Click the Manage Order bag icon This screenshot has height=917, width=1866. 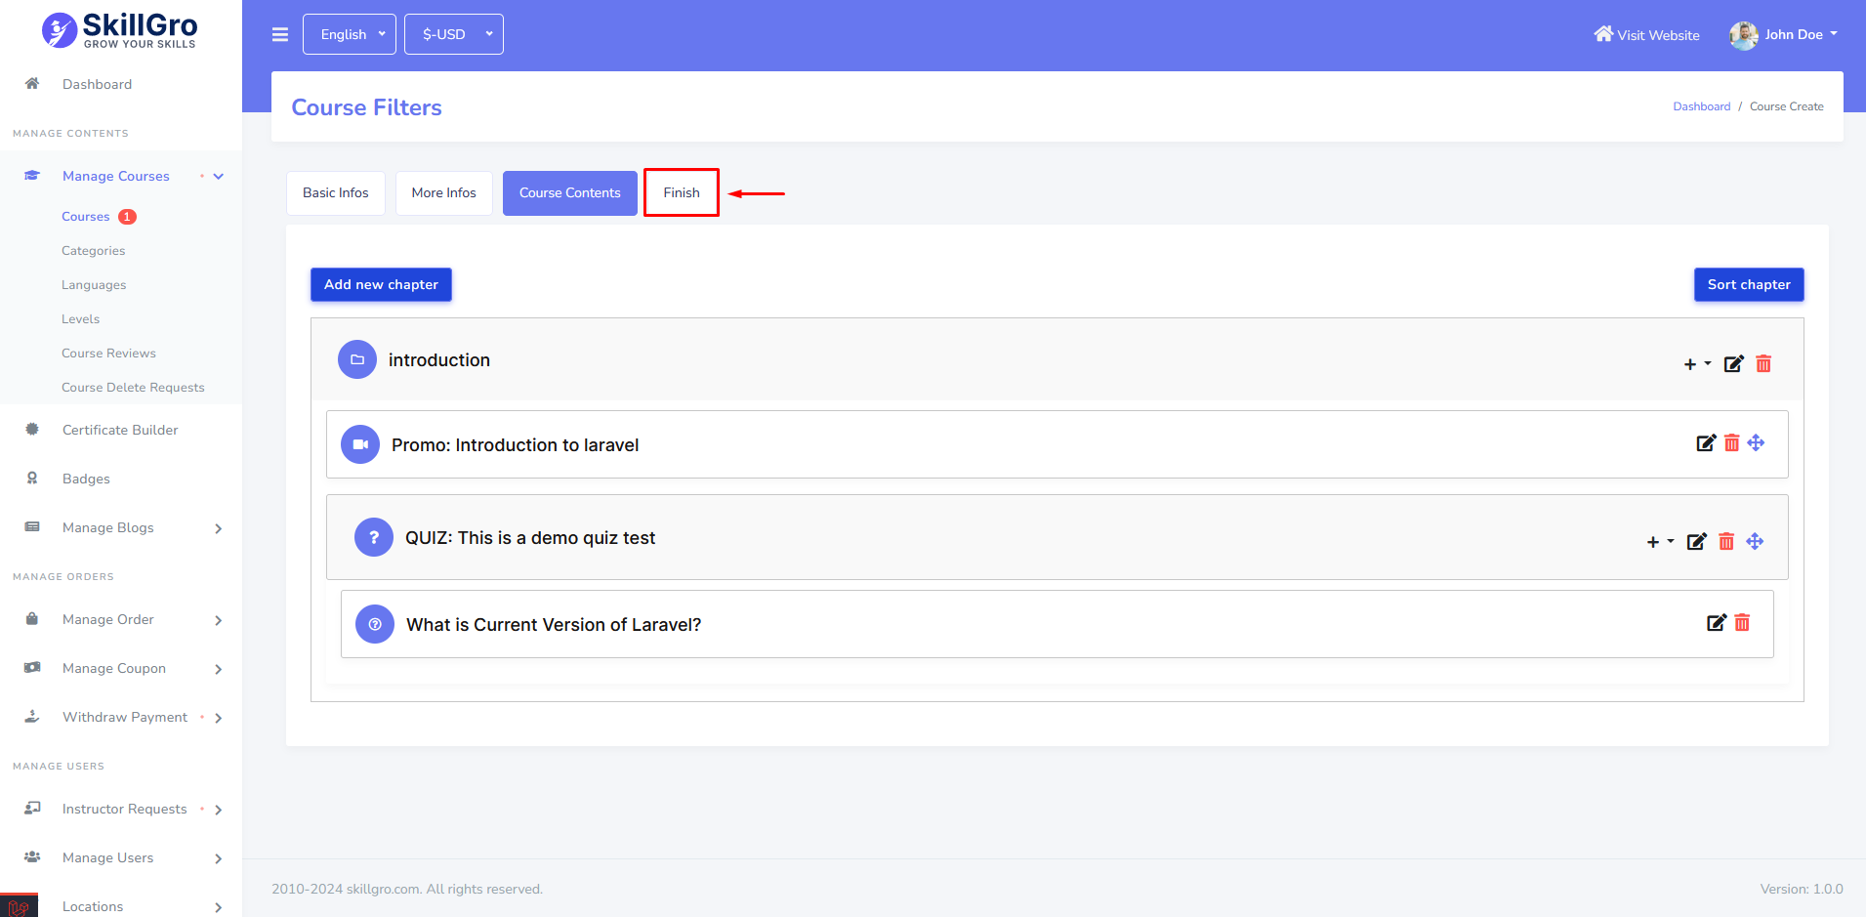point(32,618)
